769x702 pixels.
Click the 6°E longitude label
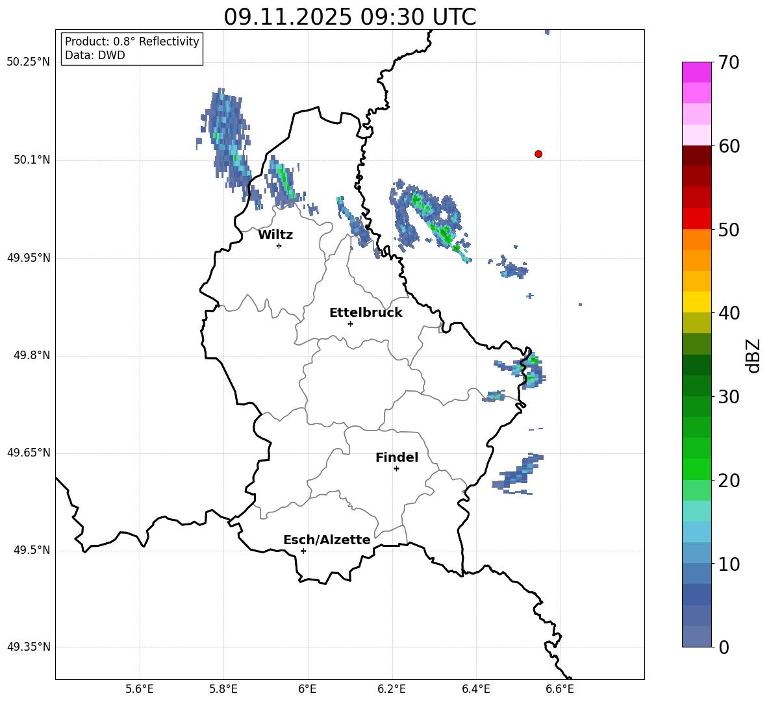(x=307, y=689)
